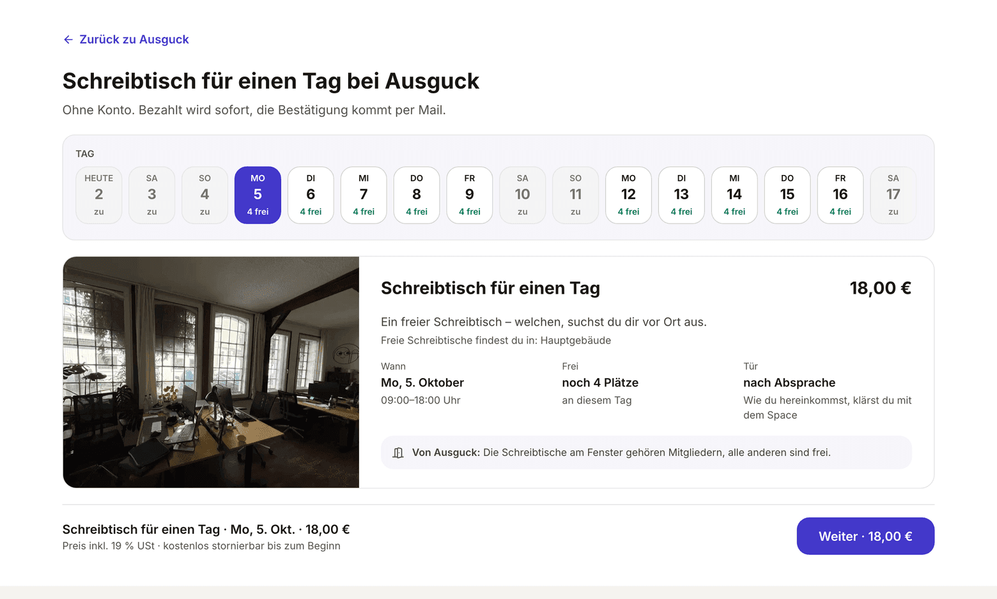Select Friday 16 with 4 frei
The width and height of the screenshot is (997, 599).
840,195
